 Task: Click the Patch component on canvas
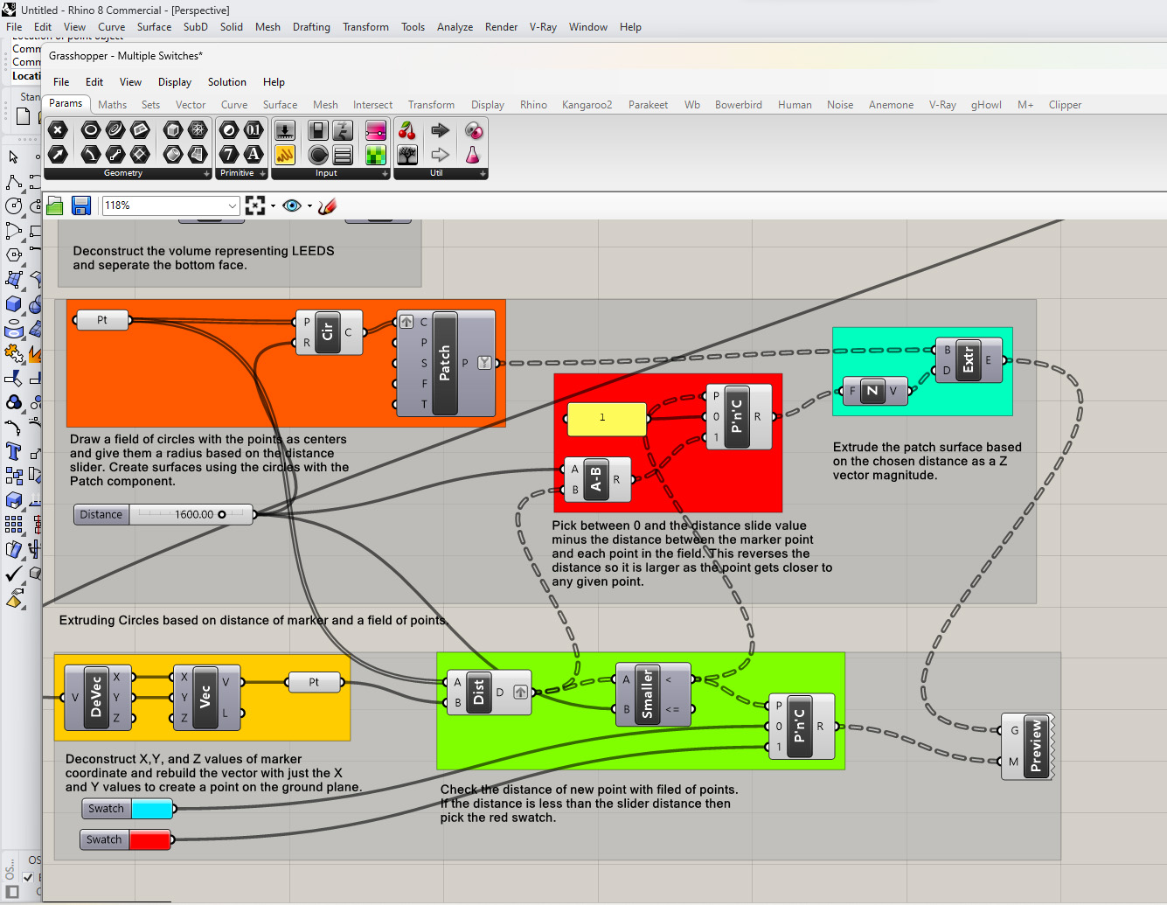444,363
